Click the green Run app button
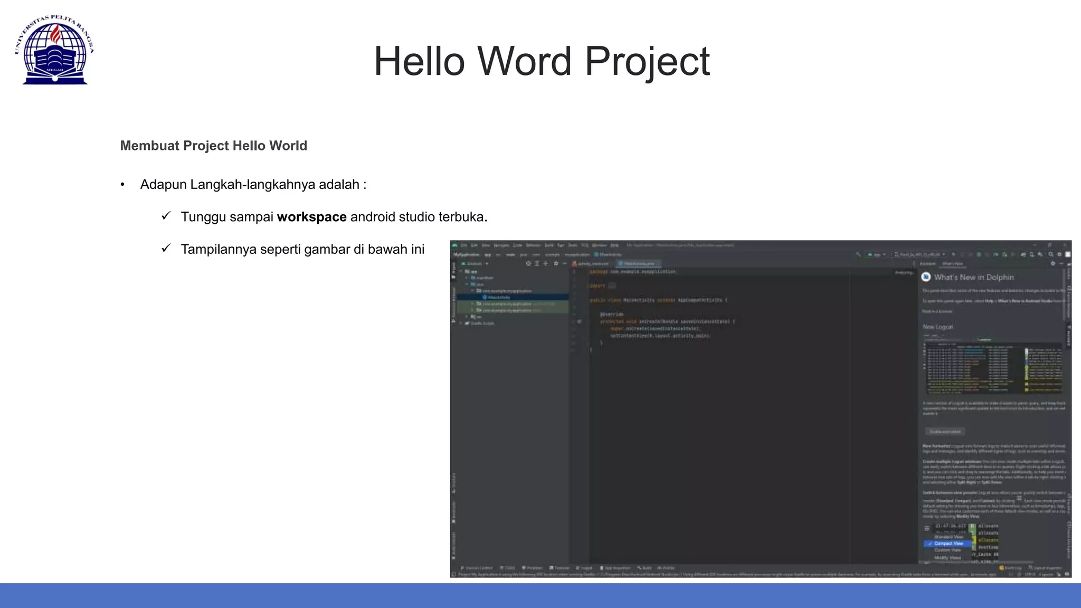Image resolution: width=1081 pixels, height=608 pixels. coord(953,254)
